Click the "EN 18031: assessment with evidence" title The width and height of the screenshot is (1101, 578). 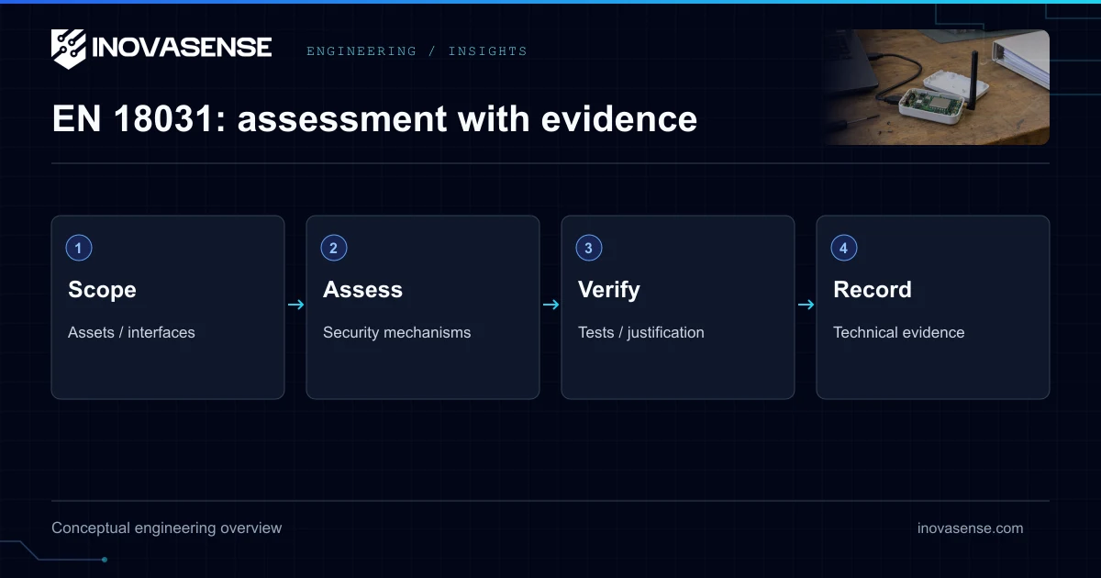(x=374, y=119)
